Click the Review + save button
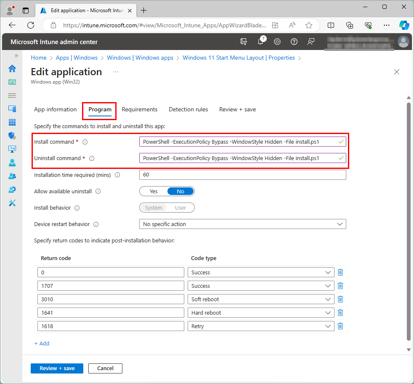The image size is (414, 384). (x=57, y=368)
